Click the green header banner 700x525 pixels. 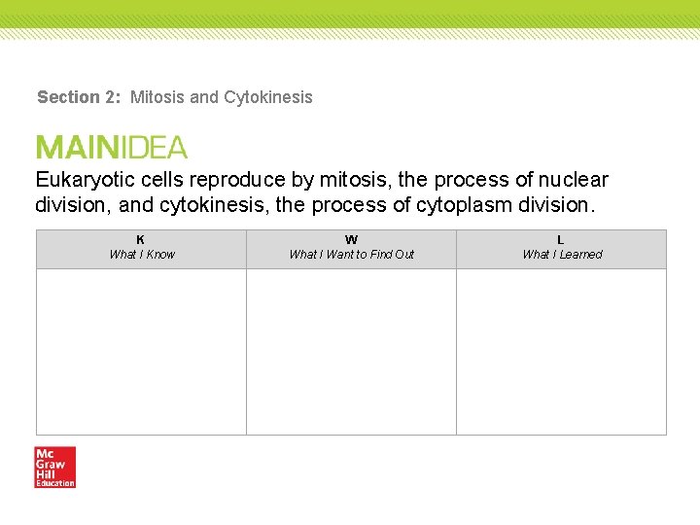tap(350, 19)
